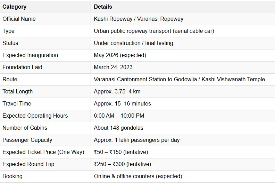Click the Details column header
This screenshot has width=275, height=183.
(x=103, y=7)
